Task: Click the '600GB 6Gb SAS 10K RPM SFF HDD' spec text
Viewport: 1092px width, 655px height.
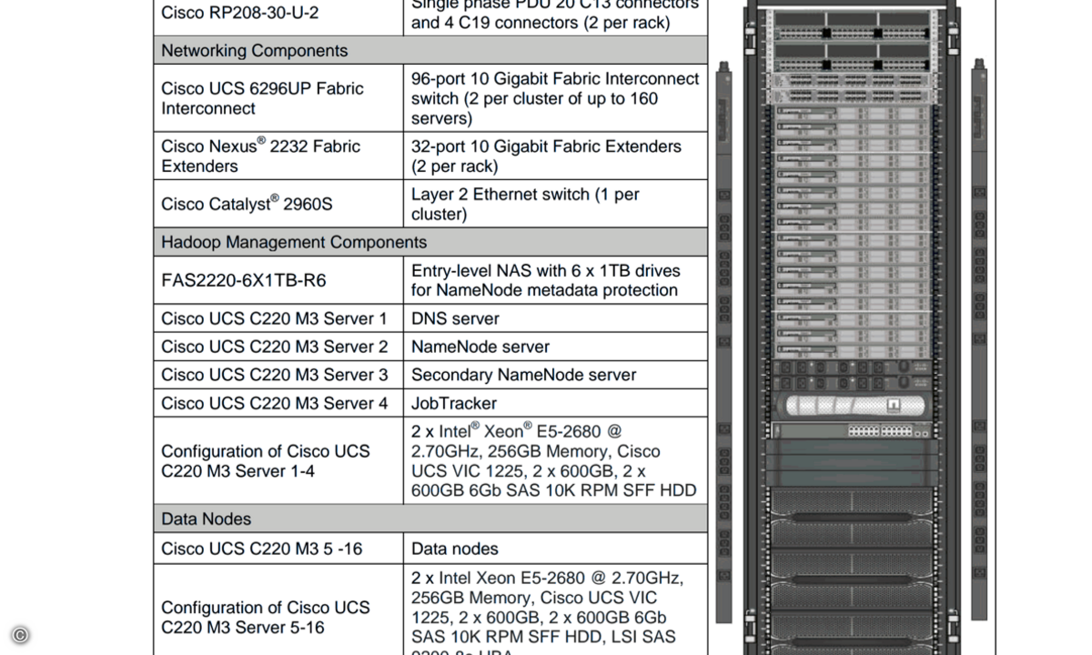Action: point(554,490)
